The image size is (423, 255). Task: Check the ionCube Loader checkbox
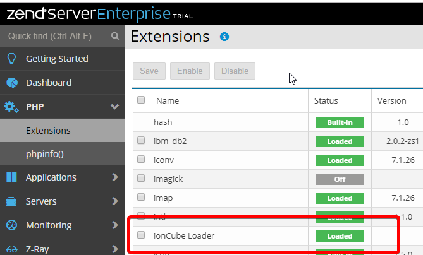141,236
